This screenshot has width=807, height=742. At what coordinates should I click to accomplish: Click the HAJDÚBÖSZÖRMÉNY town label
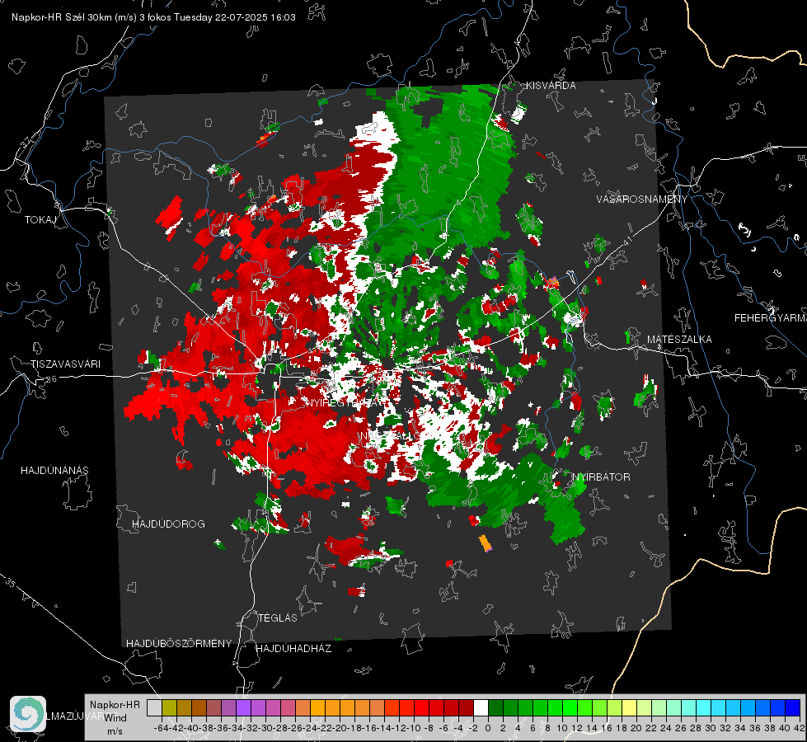[x=179, y=643]
